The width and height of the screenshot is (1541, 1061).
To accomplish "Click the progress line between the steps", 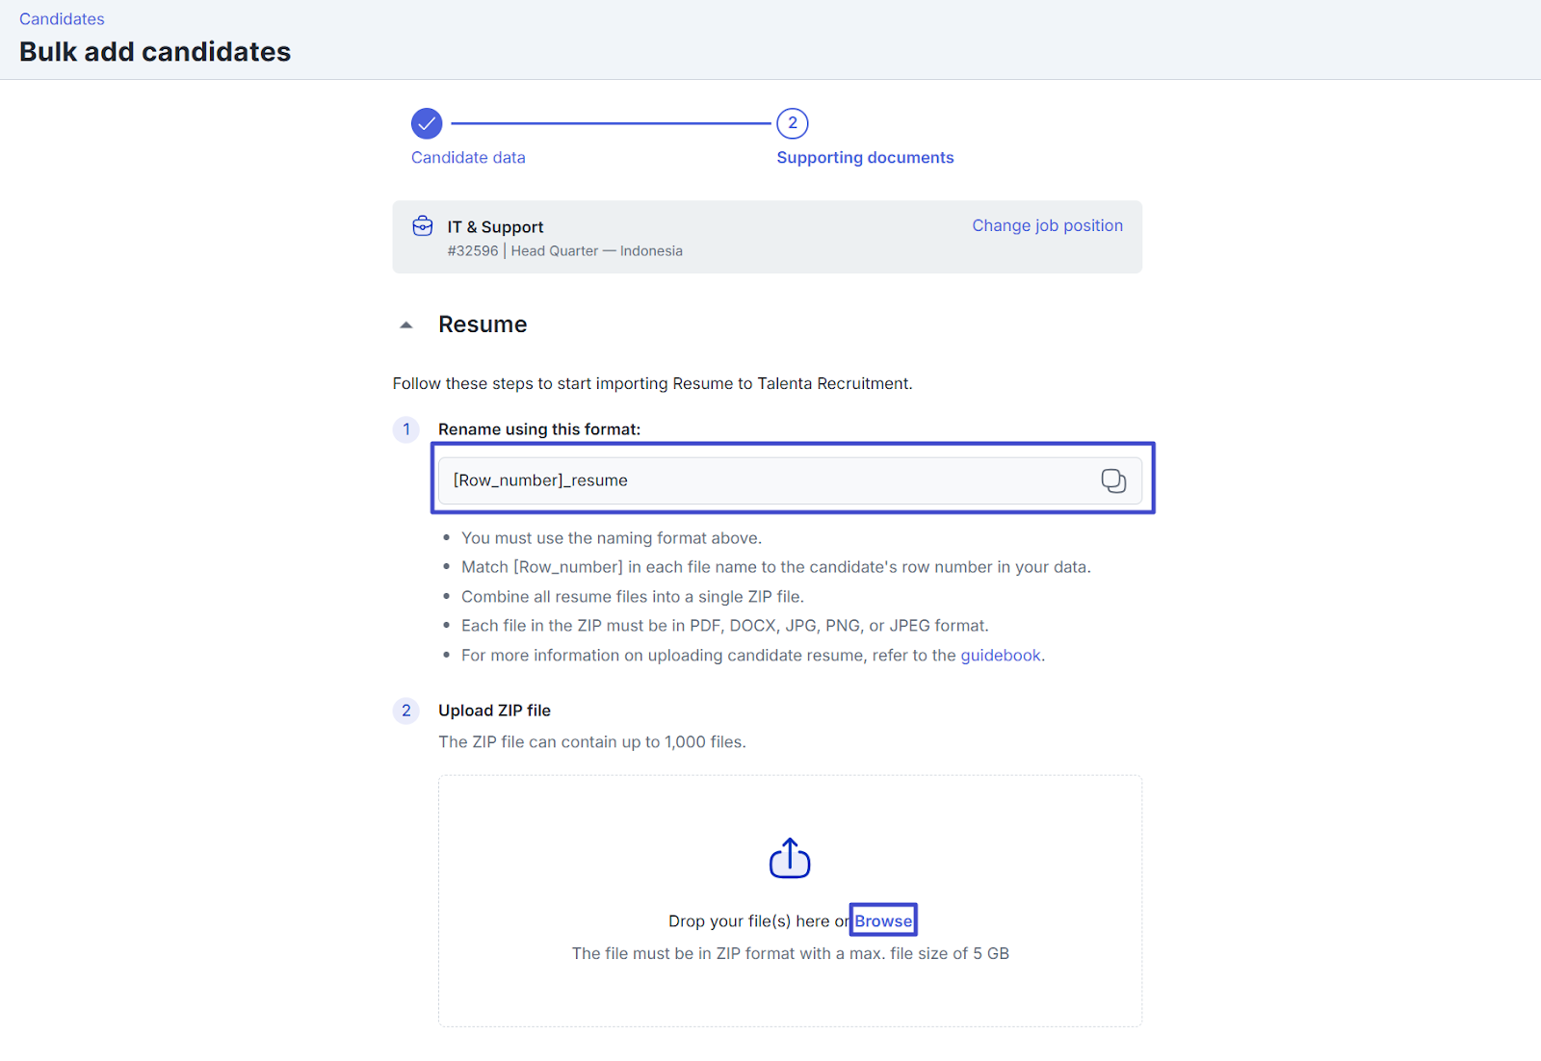I will tap(610, 123).
